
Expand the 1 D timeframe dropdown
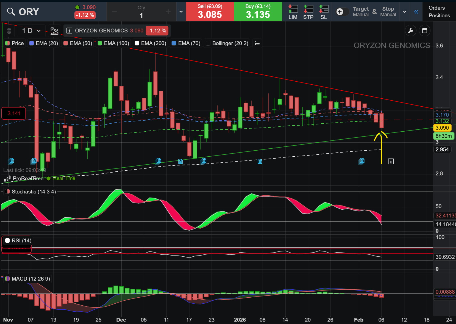click(x=31, y=31)
